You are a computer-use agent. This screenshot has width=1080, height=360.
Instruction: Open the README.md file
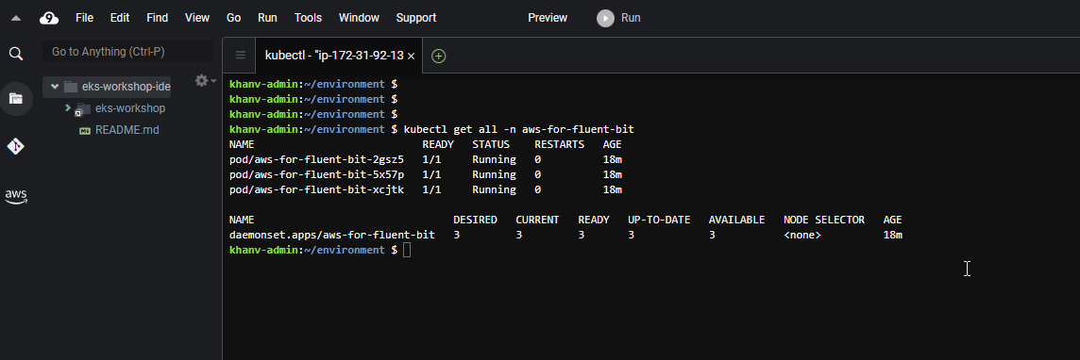[x=127, y=129]
